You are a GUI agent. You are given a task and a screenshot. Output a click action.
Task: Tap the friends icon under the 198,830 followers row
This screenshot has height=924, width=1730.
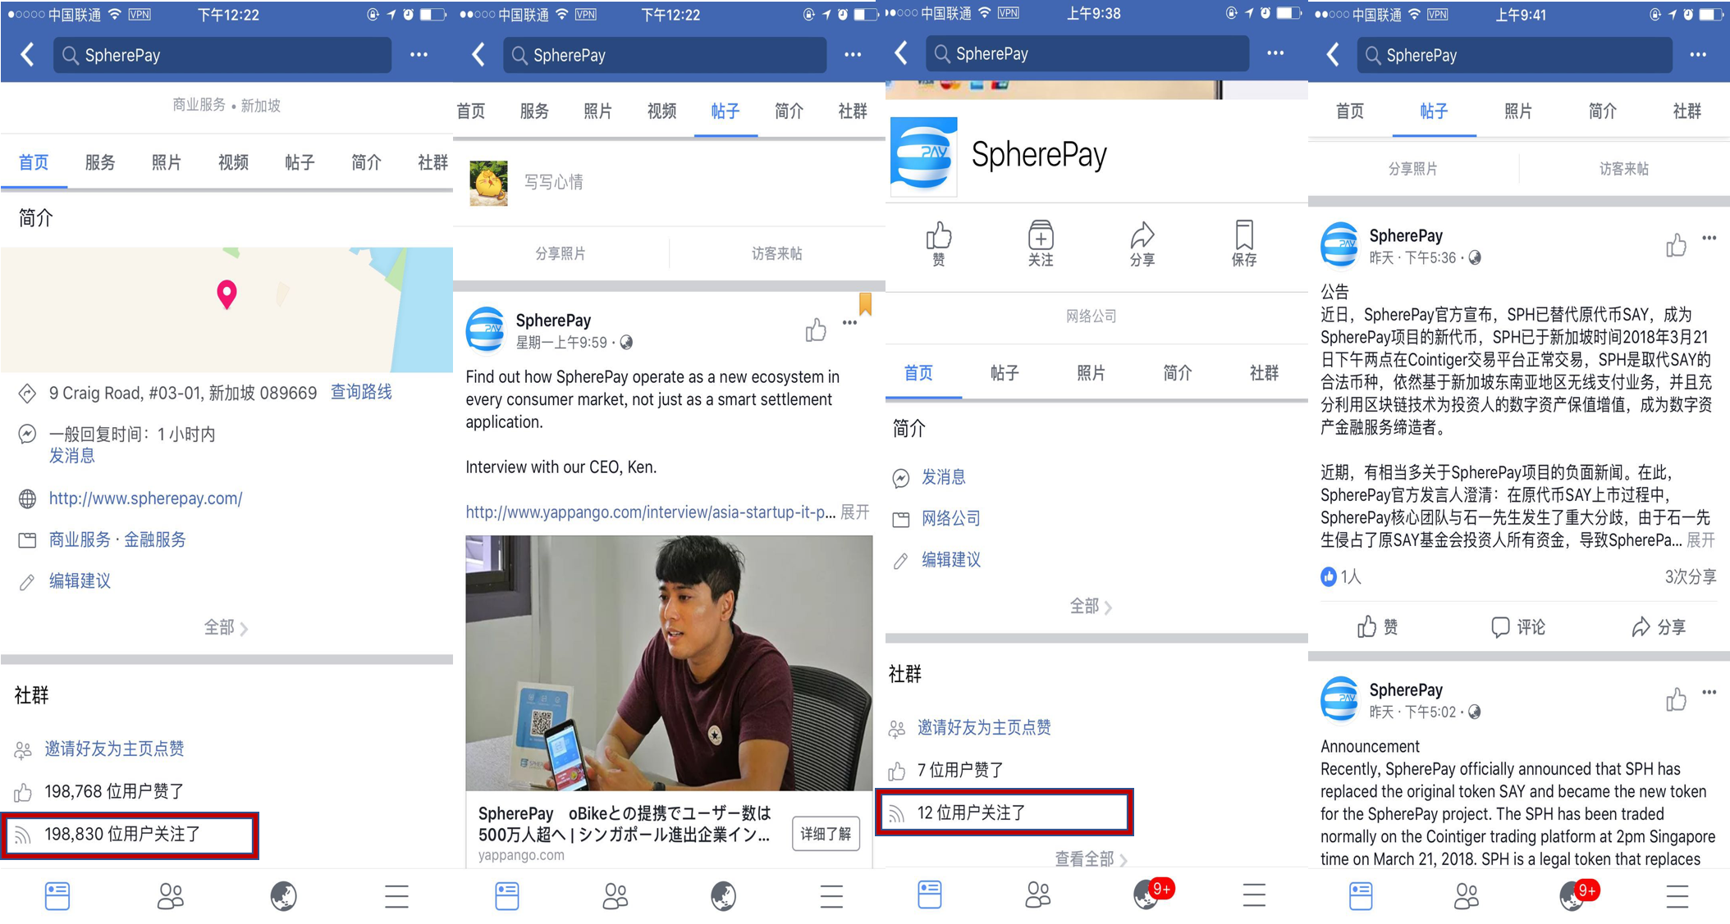(170, 896)
